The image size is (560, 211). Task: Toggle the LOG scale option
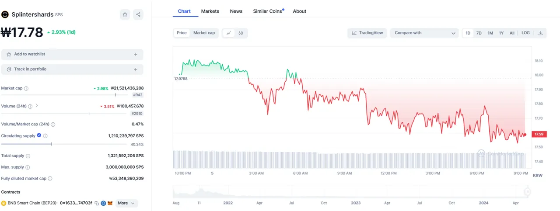click(525, 33)
